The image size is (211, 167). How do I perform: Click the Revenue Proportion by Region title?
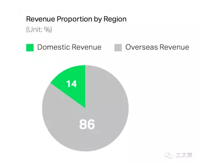[x=77, y=19]
